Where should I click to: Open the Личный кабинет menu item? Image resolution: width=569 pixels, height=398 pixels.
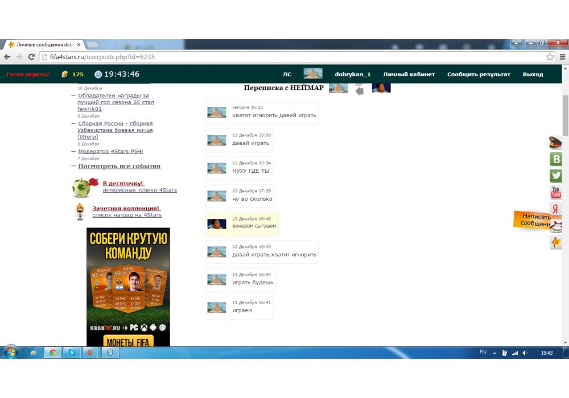click(x=409, y=74)
